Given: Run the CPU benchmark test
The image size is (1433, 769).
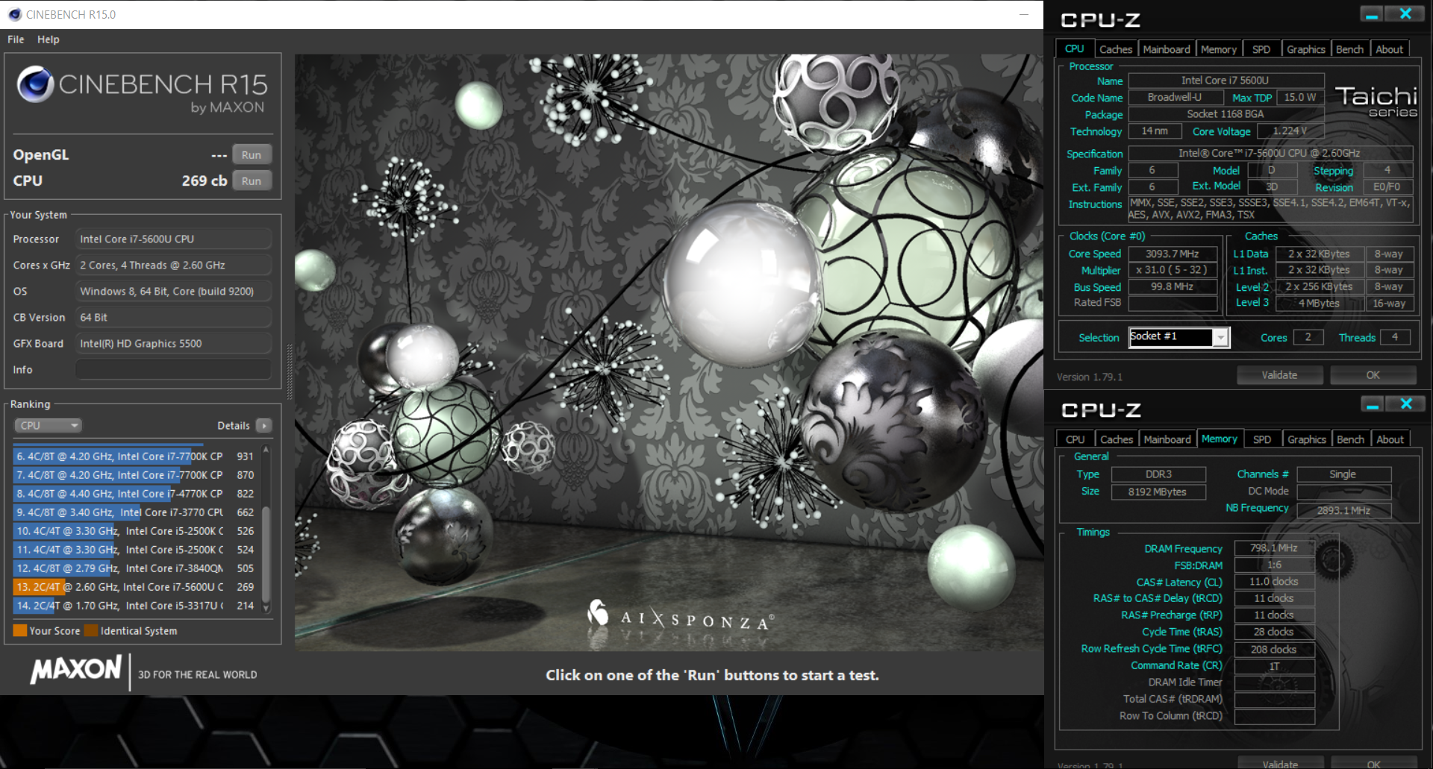Looking at the screenshot, I should click(252, 181).
